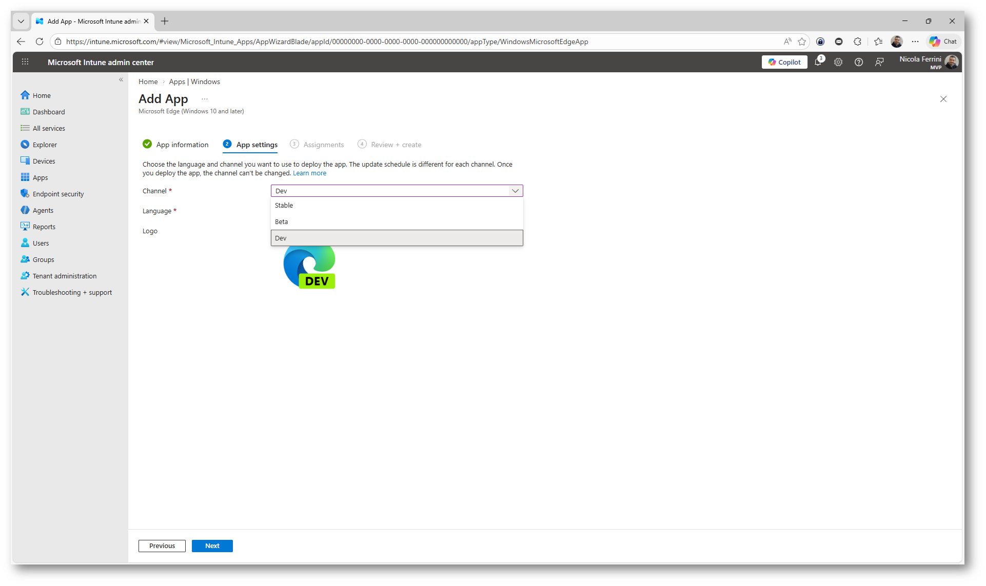Favorite this page with star icon
Image resolution: width=986 pixels, height=586 pixels.
pyautogui.click(x=802, y=42)
